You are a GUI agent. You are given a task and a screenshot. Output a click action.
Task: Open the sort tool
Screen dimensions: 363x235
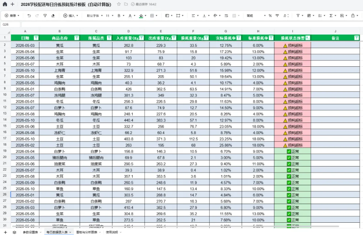(320, 16)
